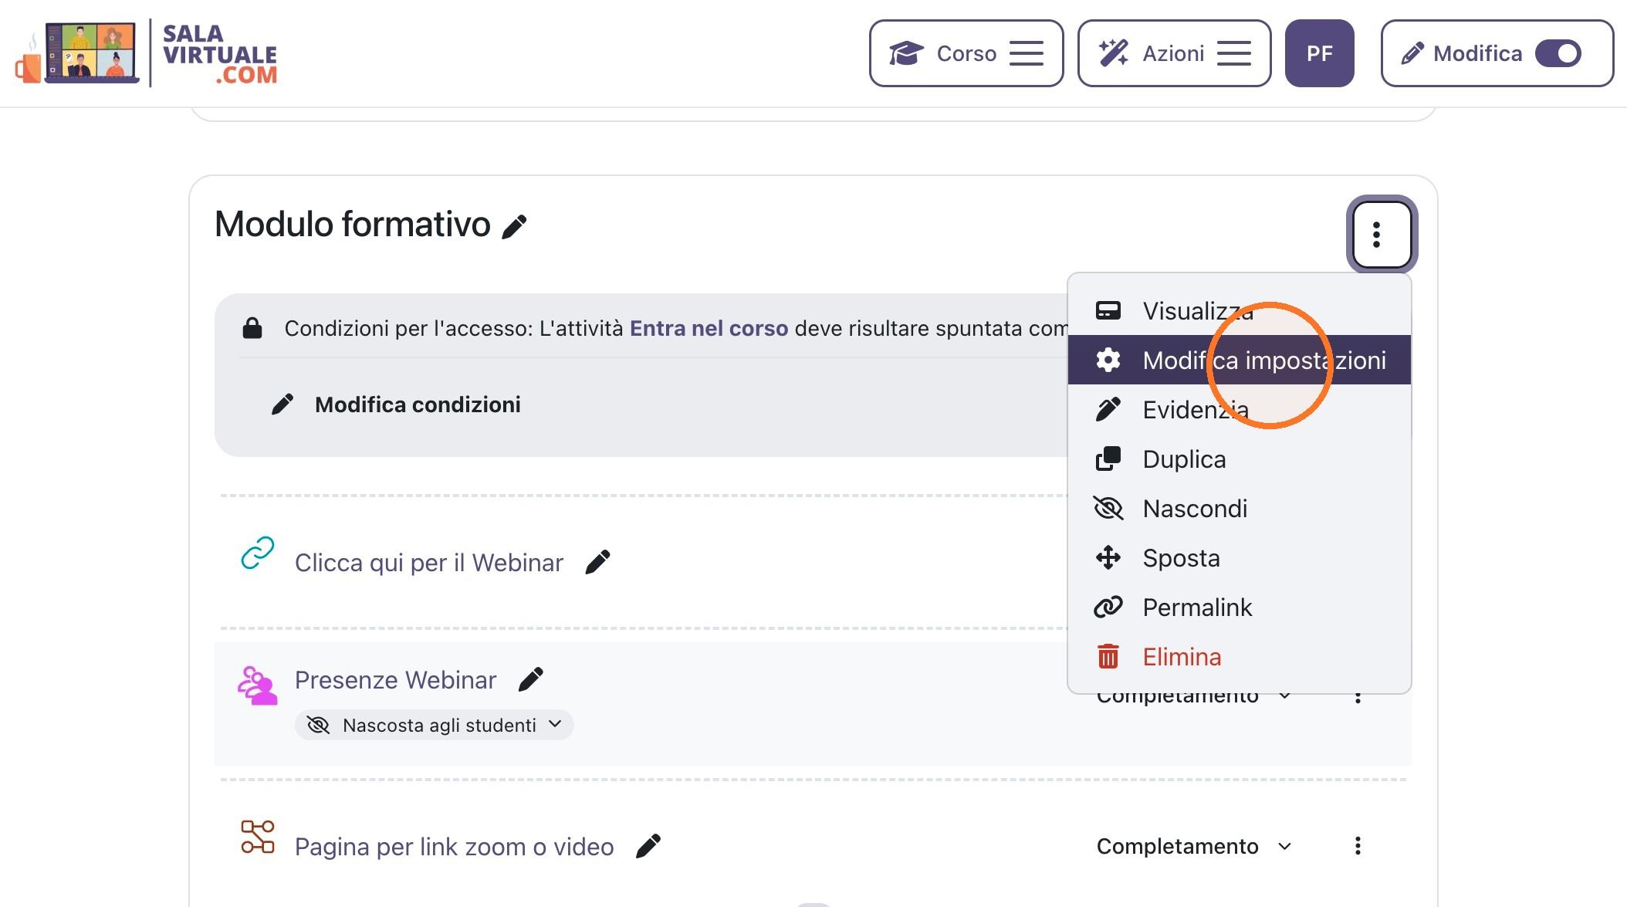Click the Pagina per link zoom activity icon
The width and height of the screenshot is (1627, 907).
(258, 837)
